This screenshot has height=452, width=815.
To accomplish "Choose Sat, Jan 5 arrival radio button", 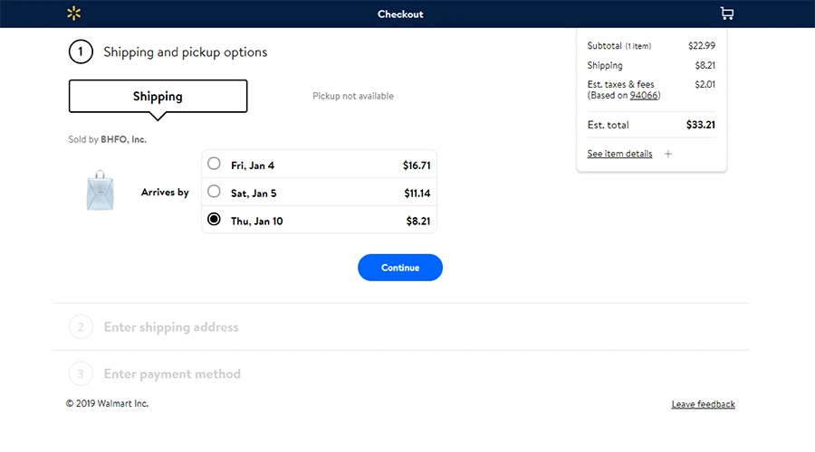I will pyautogui.click(x=214, y=192).
